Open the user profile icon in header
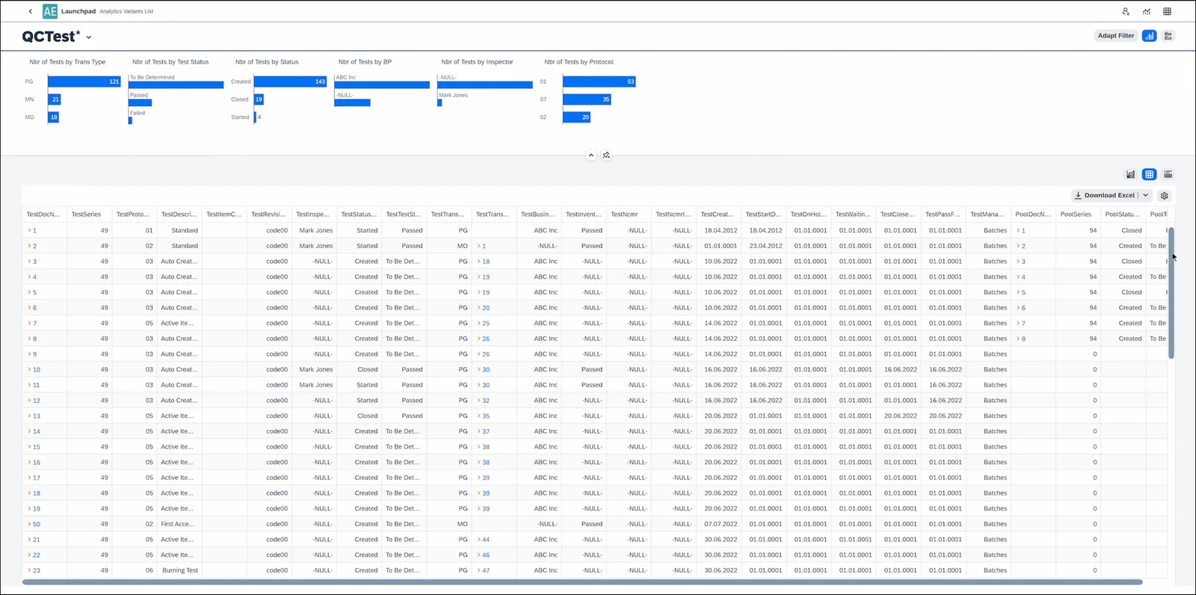This screenshot has height=595, width=1196. 1126,11
